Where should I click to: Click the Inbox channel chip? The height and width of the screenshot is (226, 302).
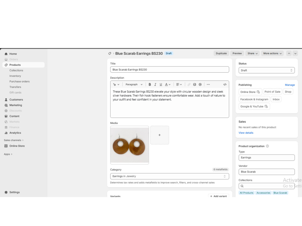[x=276, y=99]
